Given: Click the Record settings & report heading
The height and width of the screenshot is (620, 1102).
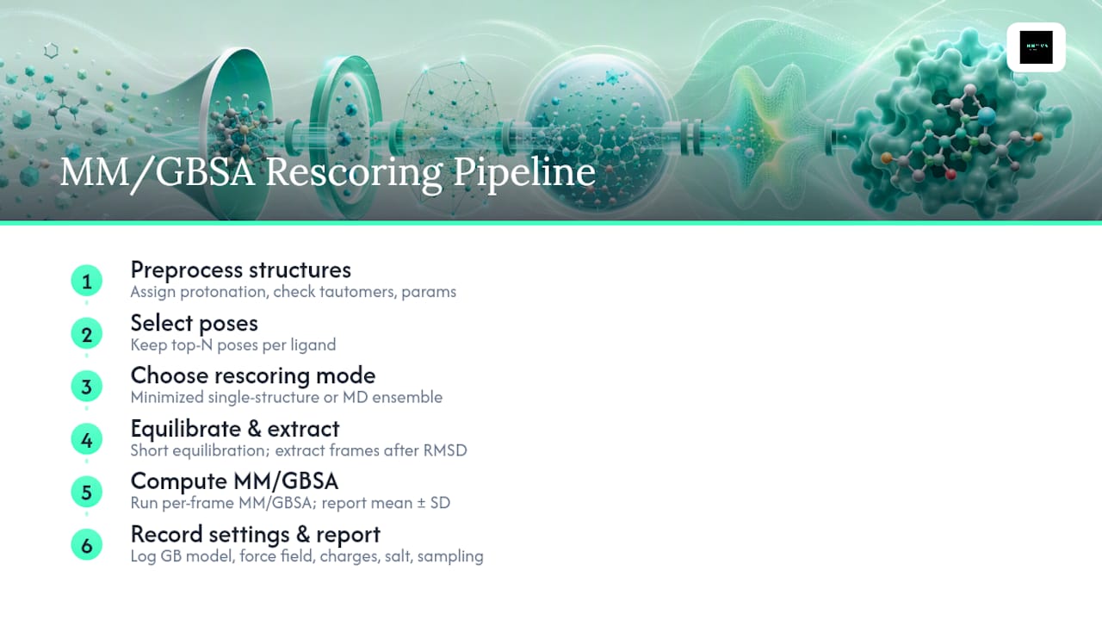Looking at the screenshot, I should tap(255, 534).
